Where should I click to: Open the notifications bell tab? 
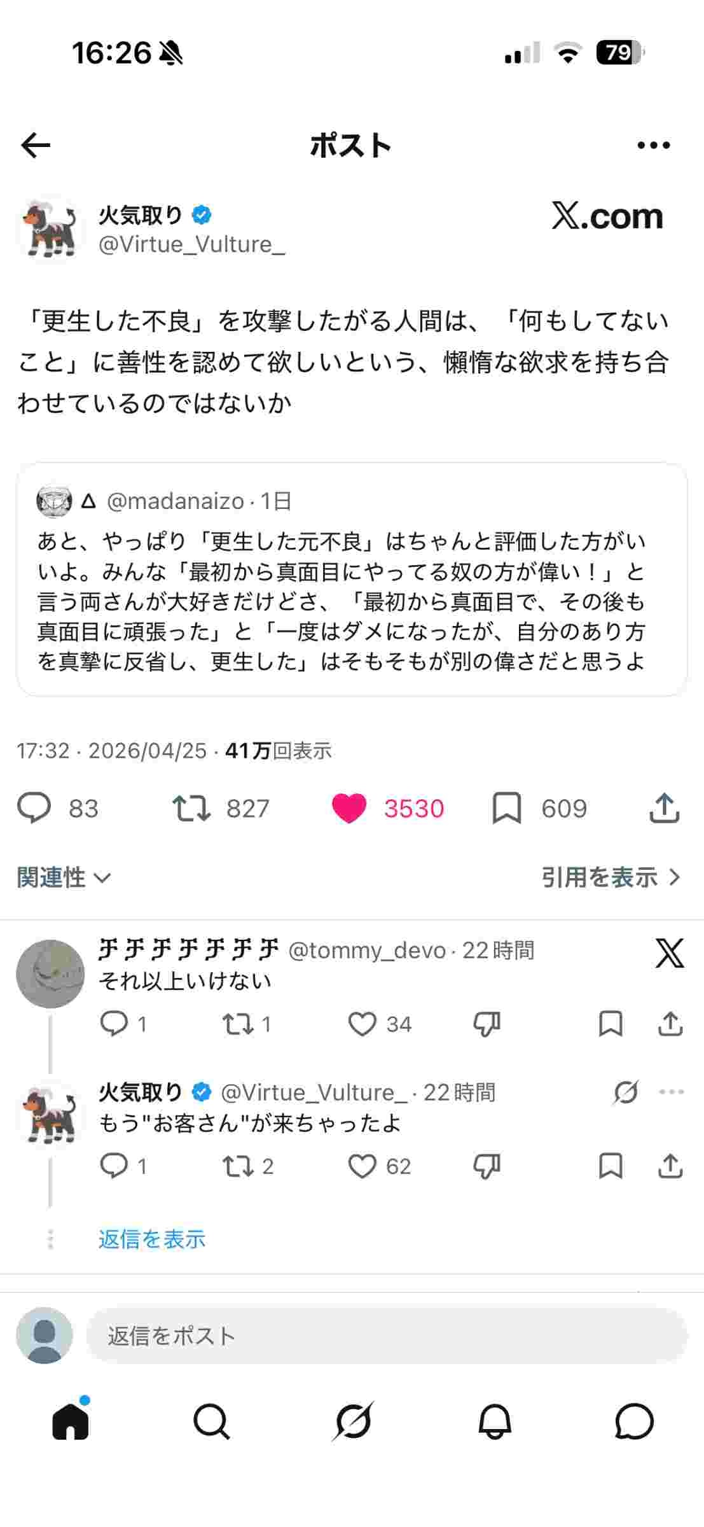coord(495,1421)
